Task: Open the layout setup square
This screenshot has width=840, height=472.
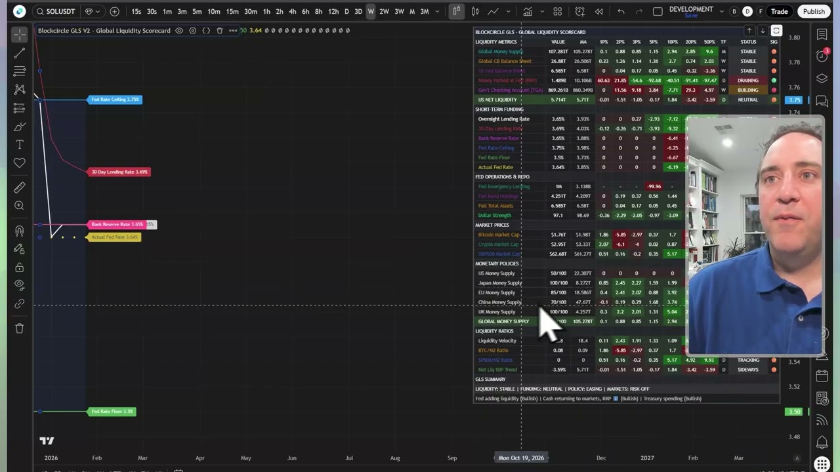Action: 658,11
